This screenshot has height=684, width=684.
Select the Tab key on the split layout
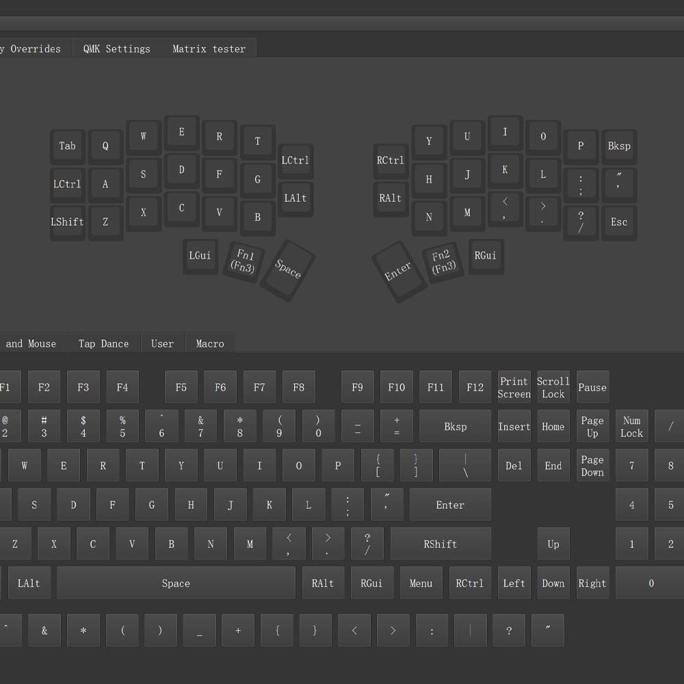[67, 146]
